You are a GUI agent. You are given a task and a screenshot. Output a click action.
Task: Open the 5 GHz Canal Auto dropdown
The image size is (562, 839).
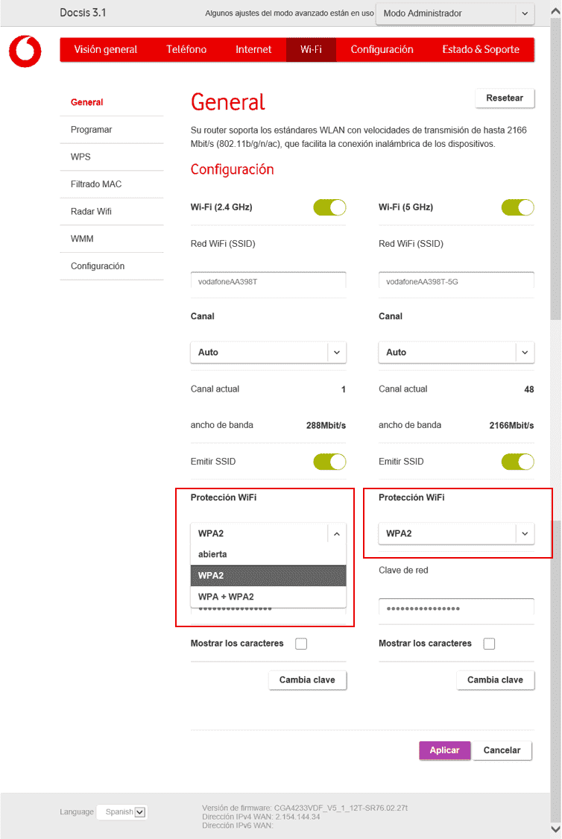click(x=456, y=352)
